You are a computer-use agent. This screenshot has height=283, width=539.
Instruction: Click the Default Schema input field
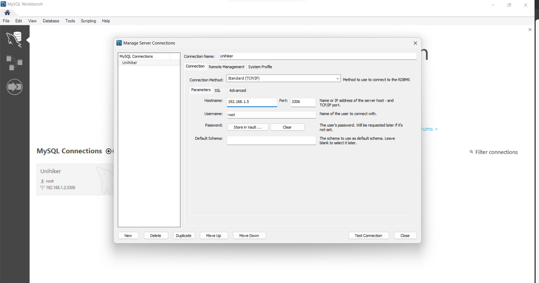(x=271, y=140)
